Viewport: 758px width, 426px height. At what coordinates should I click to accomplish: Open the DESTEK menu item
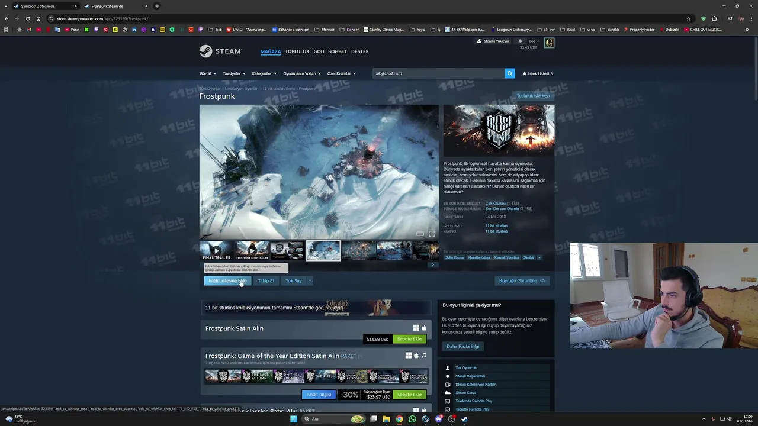tap(360, 51)
